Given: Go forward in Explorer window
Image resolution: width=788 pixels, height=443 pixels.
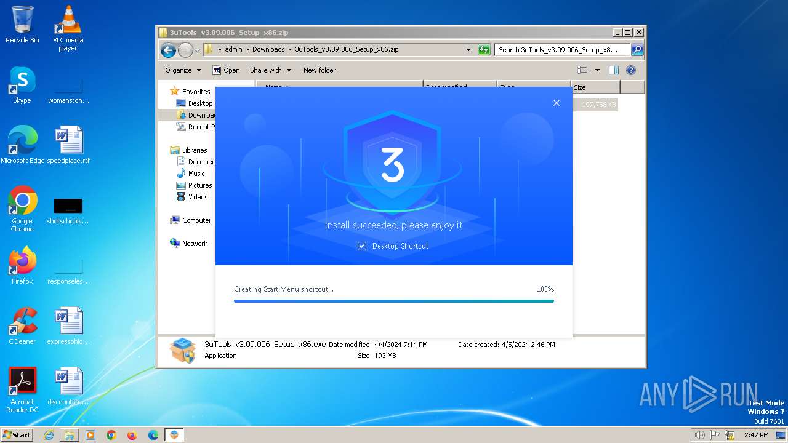Looking at the screenshot, I should pyautogui.click(x=185, y=50).
